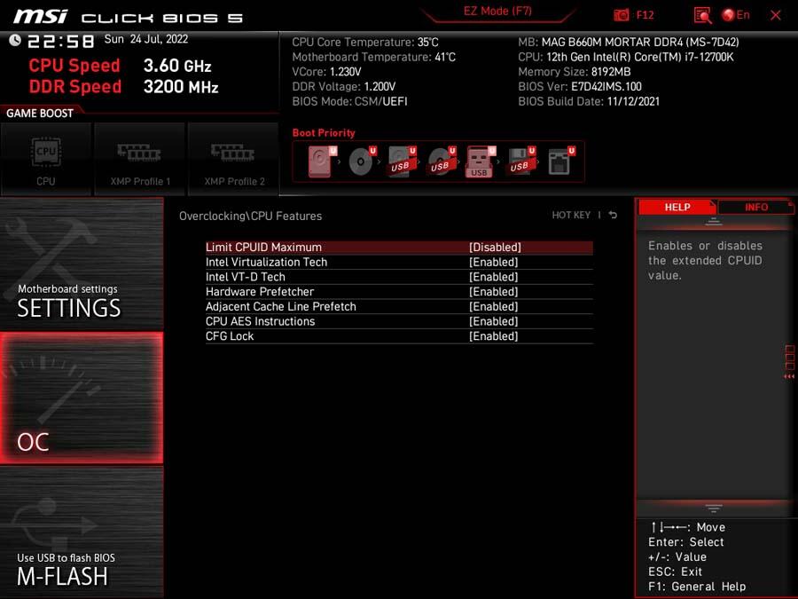Select the Hardware Prefetcher label

[260, 291]
